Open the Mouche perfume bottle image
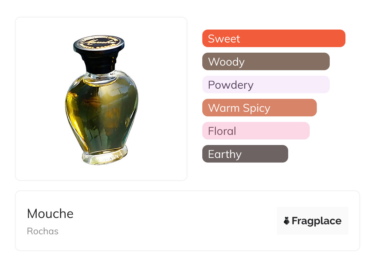 (101, 99)
